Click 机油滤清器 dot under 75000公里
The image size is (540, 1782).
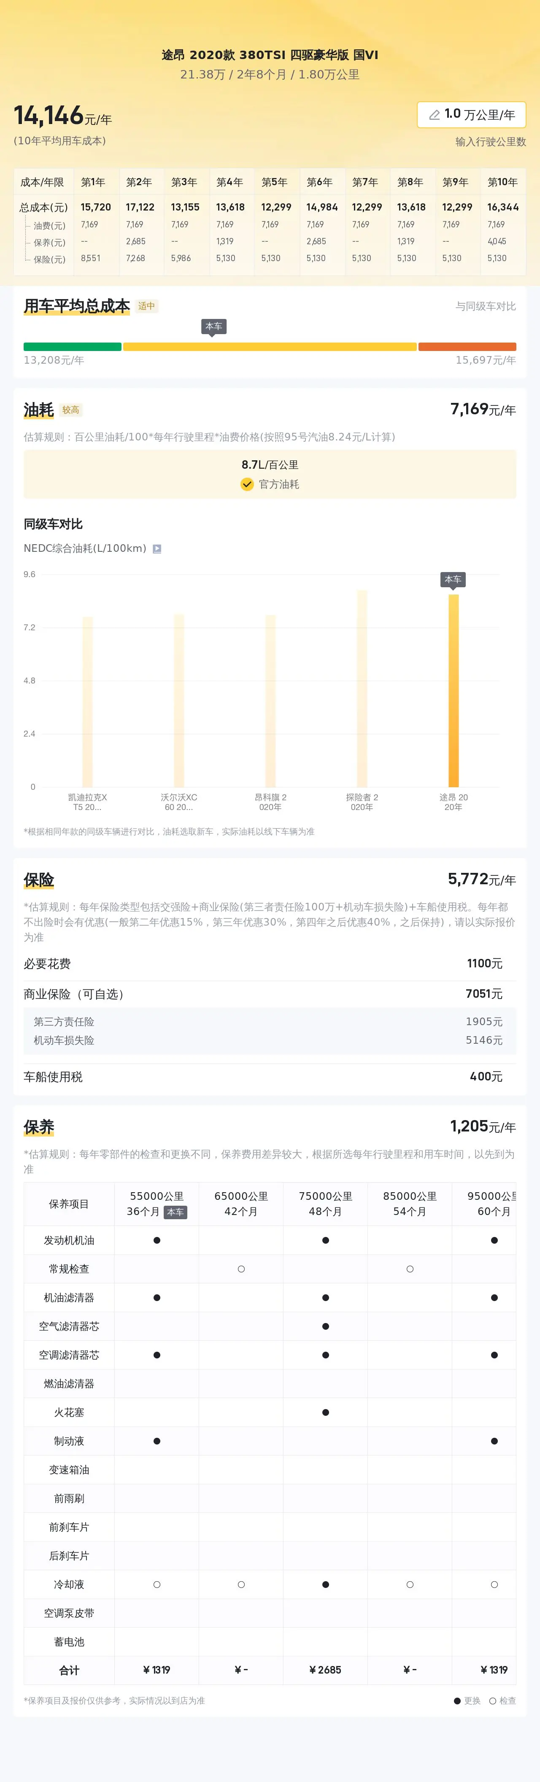(x=326, y=1298)
